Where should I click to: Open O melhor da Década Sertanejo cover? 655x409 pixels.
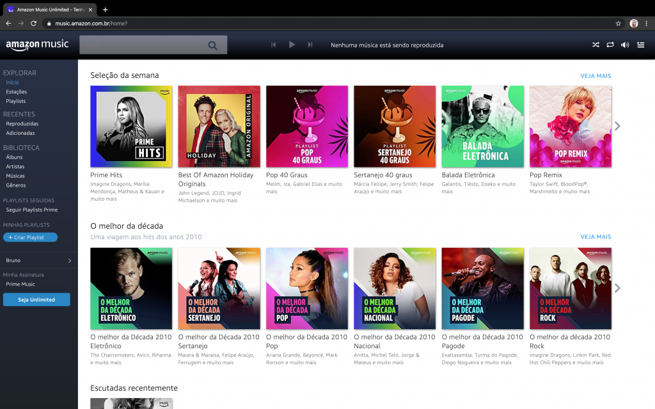219,288
